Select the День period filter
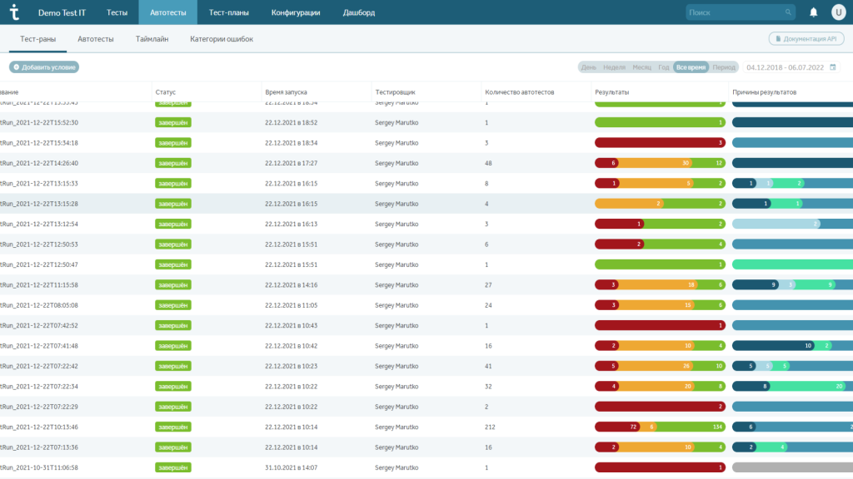Image resolution: width=853 pixels, height=479 pixels. point(588,67)
